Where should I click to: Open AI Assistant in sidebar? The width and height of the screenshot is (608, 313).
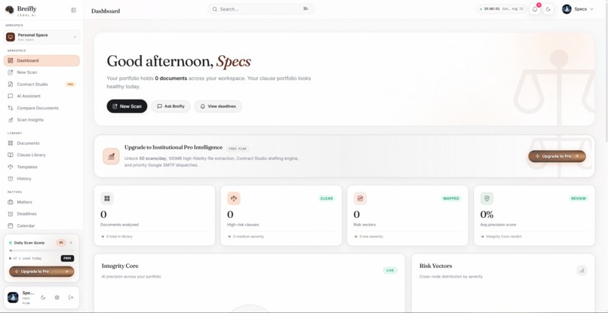point(42,97)
